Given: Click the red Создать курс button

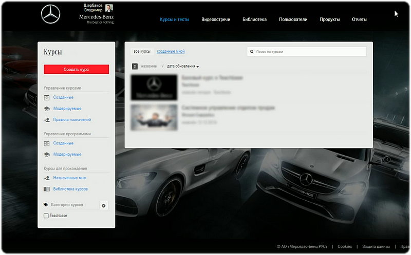Looking at the screenshot, I should (x=76, y=69).
